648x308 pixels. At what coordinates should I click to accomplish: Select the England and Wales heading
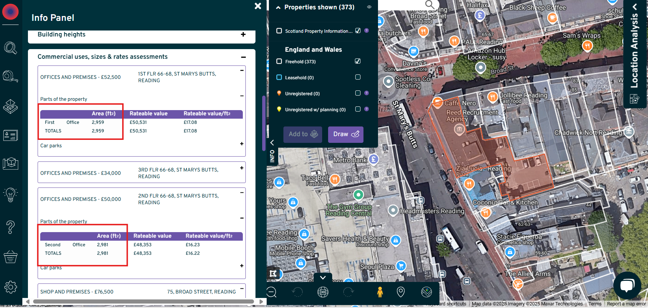[x=313, y=49]
